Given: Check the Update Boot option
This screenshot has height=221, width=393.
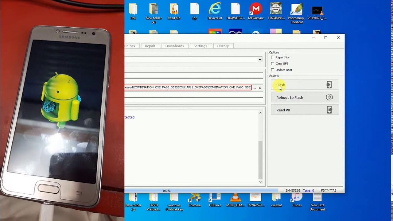Looking at the screenshot, I should click(x=273, y=70).
